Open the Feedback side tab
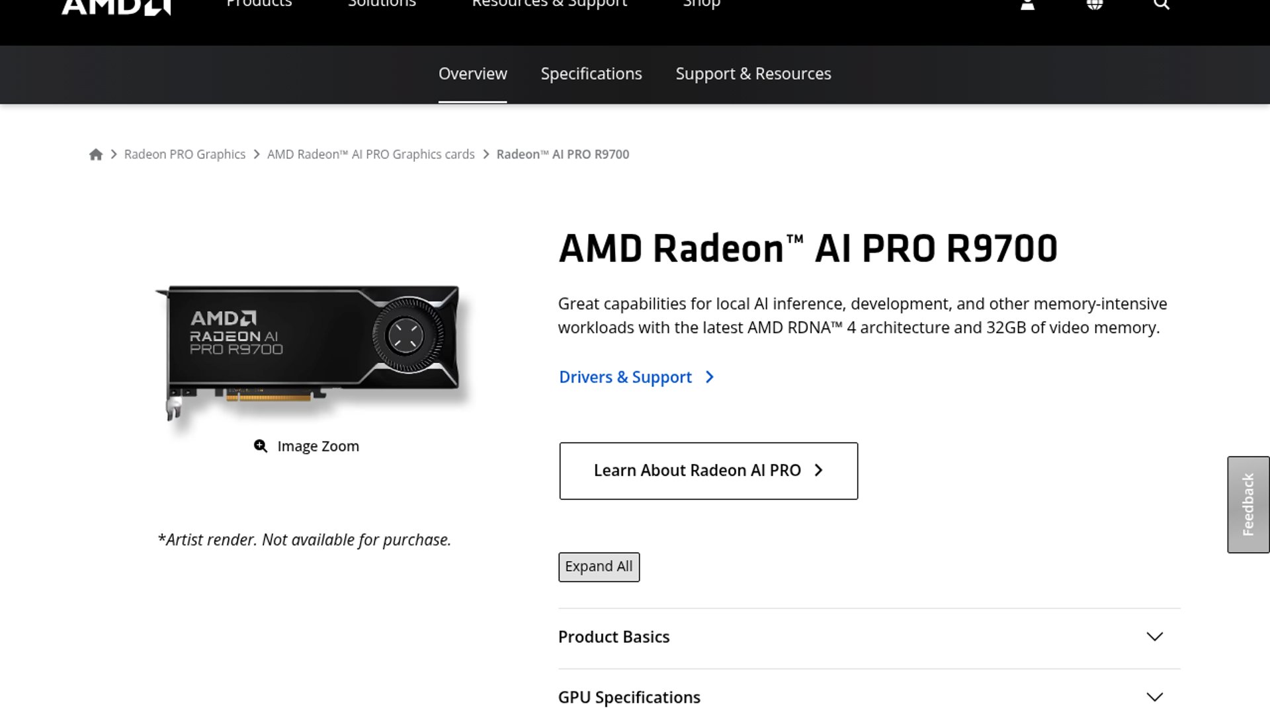This screenshot has width=1270, height=714. pos(1248,504)
